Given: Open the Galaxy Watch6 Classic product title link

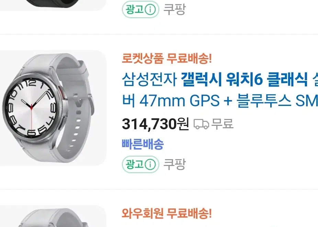Looking at the screenshot, I should coord(220,90).
